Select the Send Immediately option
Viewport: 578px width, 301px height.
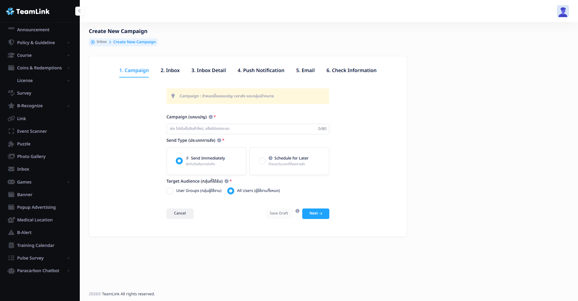pos(179,161)
